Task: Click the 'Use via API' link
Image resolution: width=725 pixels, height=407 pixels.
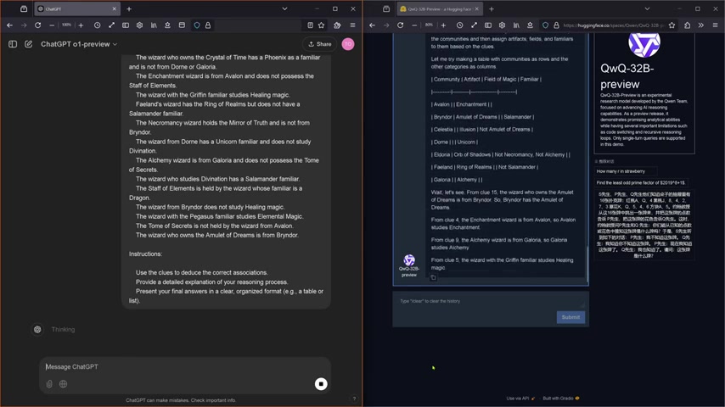Action: (520, 399)
